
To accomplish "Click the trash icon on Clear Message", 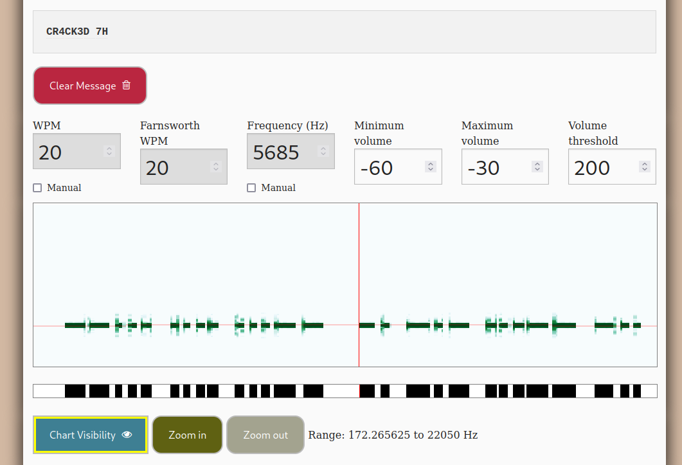I will click(126, 85).
